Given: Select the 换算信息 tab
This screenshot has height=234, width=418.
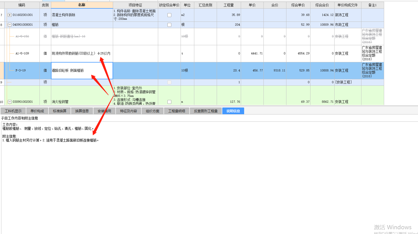Looking at the screenshot, I should click(82, 111).
